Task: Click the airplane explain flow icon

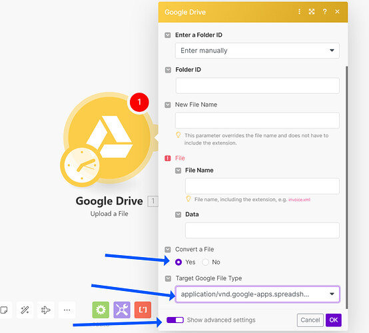Action: pyautogui.click(x=46, y=310)
